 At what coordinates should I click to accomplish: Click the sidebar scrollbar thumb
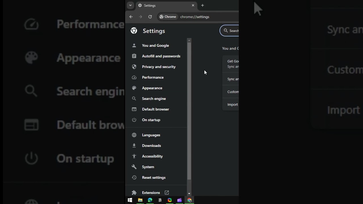pyautogui.click(x=189, y=111)
